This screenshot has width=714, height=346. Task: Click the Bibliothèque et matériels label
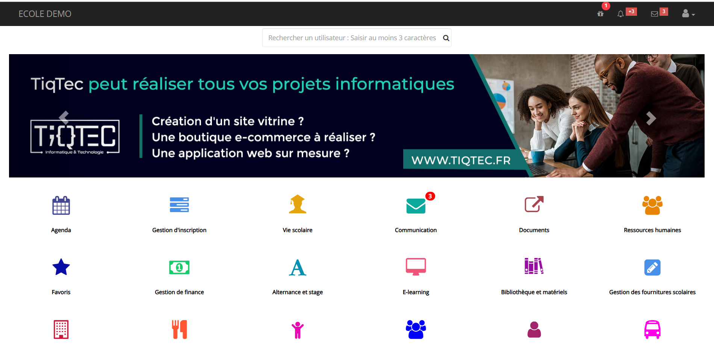(x=534, y=292)
